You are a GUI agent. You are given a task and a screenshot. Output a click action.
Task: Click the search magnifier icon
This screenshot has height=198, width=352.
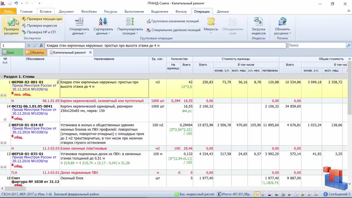pyautogui.click(x=349, y=45)
